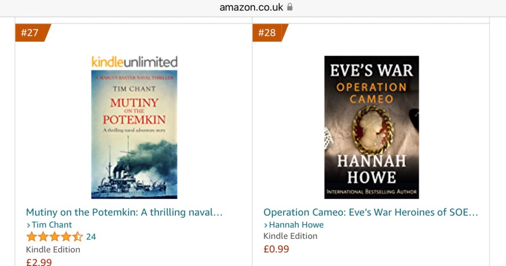Open the 24 reviews count link

pos(91,237)
